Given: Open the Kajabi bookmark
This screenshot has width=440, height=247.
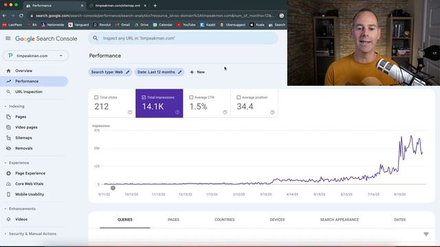Looking at the screenshot, I should pyautogui.click(x=208, y=25).
